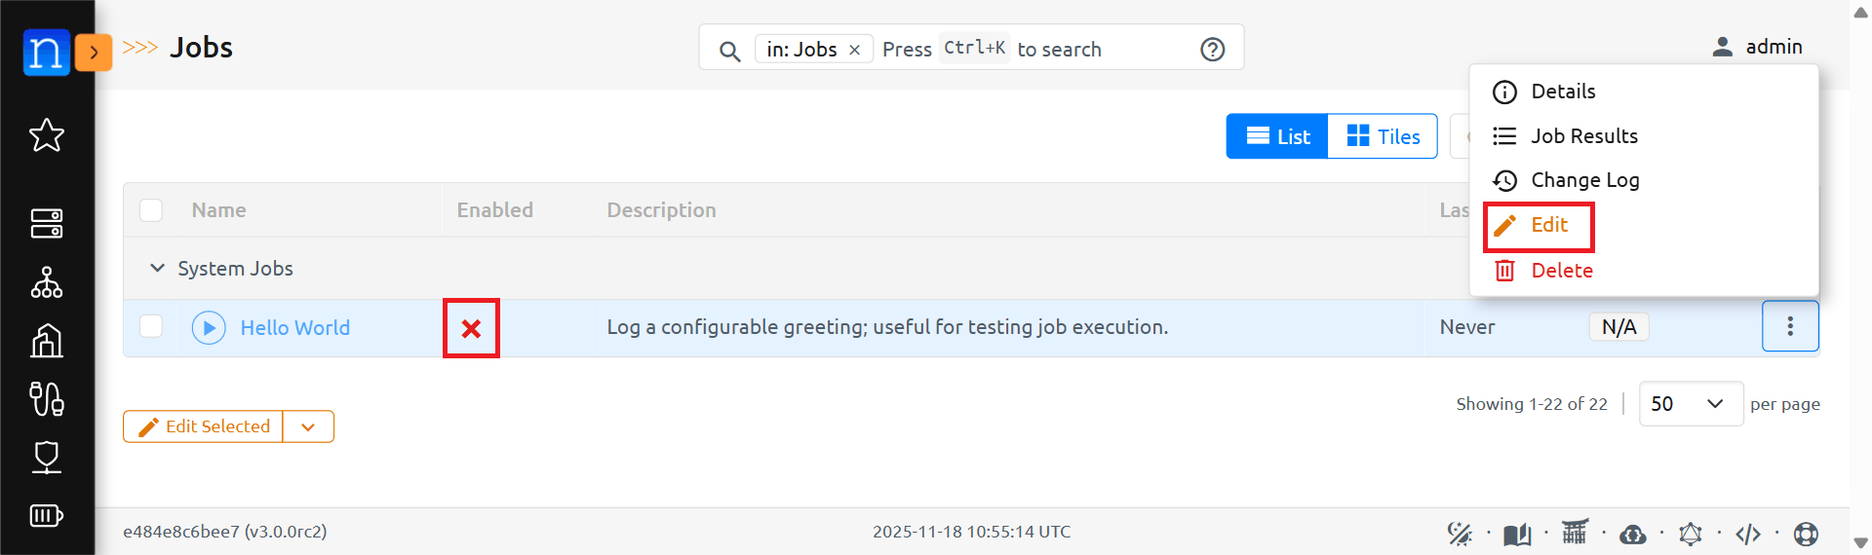Expand the sidebar with orange arrow
This screenshot has height=555, width=1872.
pos(94,53)
